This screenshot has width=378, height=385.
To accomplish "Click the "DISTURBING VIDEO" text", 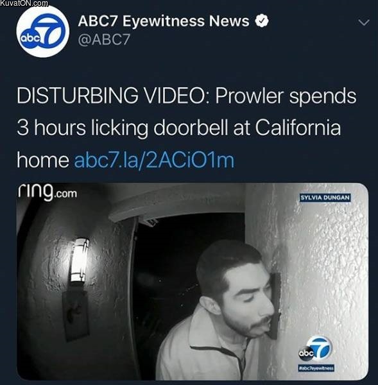I will (112, 96).
